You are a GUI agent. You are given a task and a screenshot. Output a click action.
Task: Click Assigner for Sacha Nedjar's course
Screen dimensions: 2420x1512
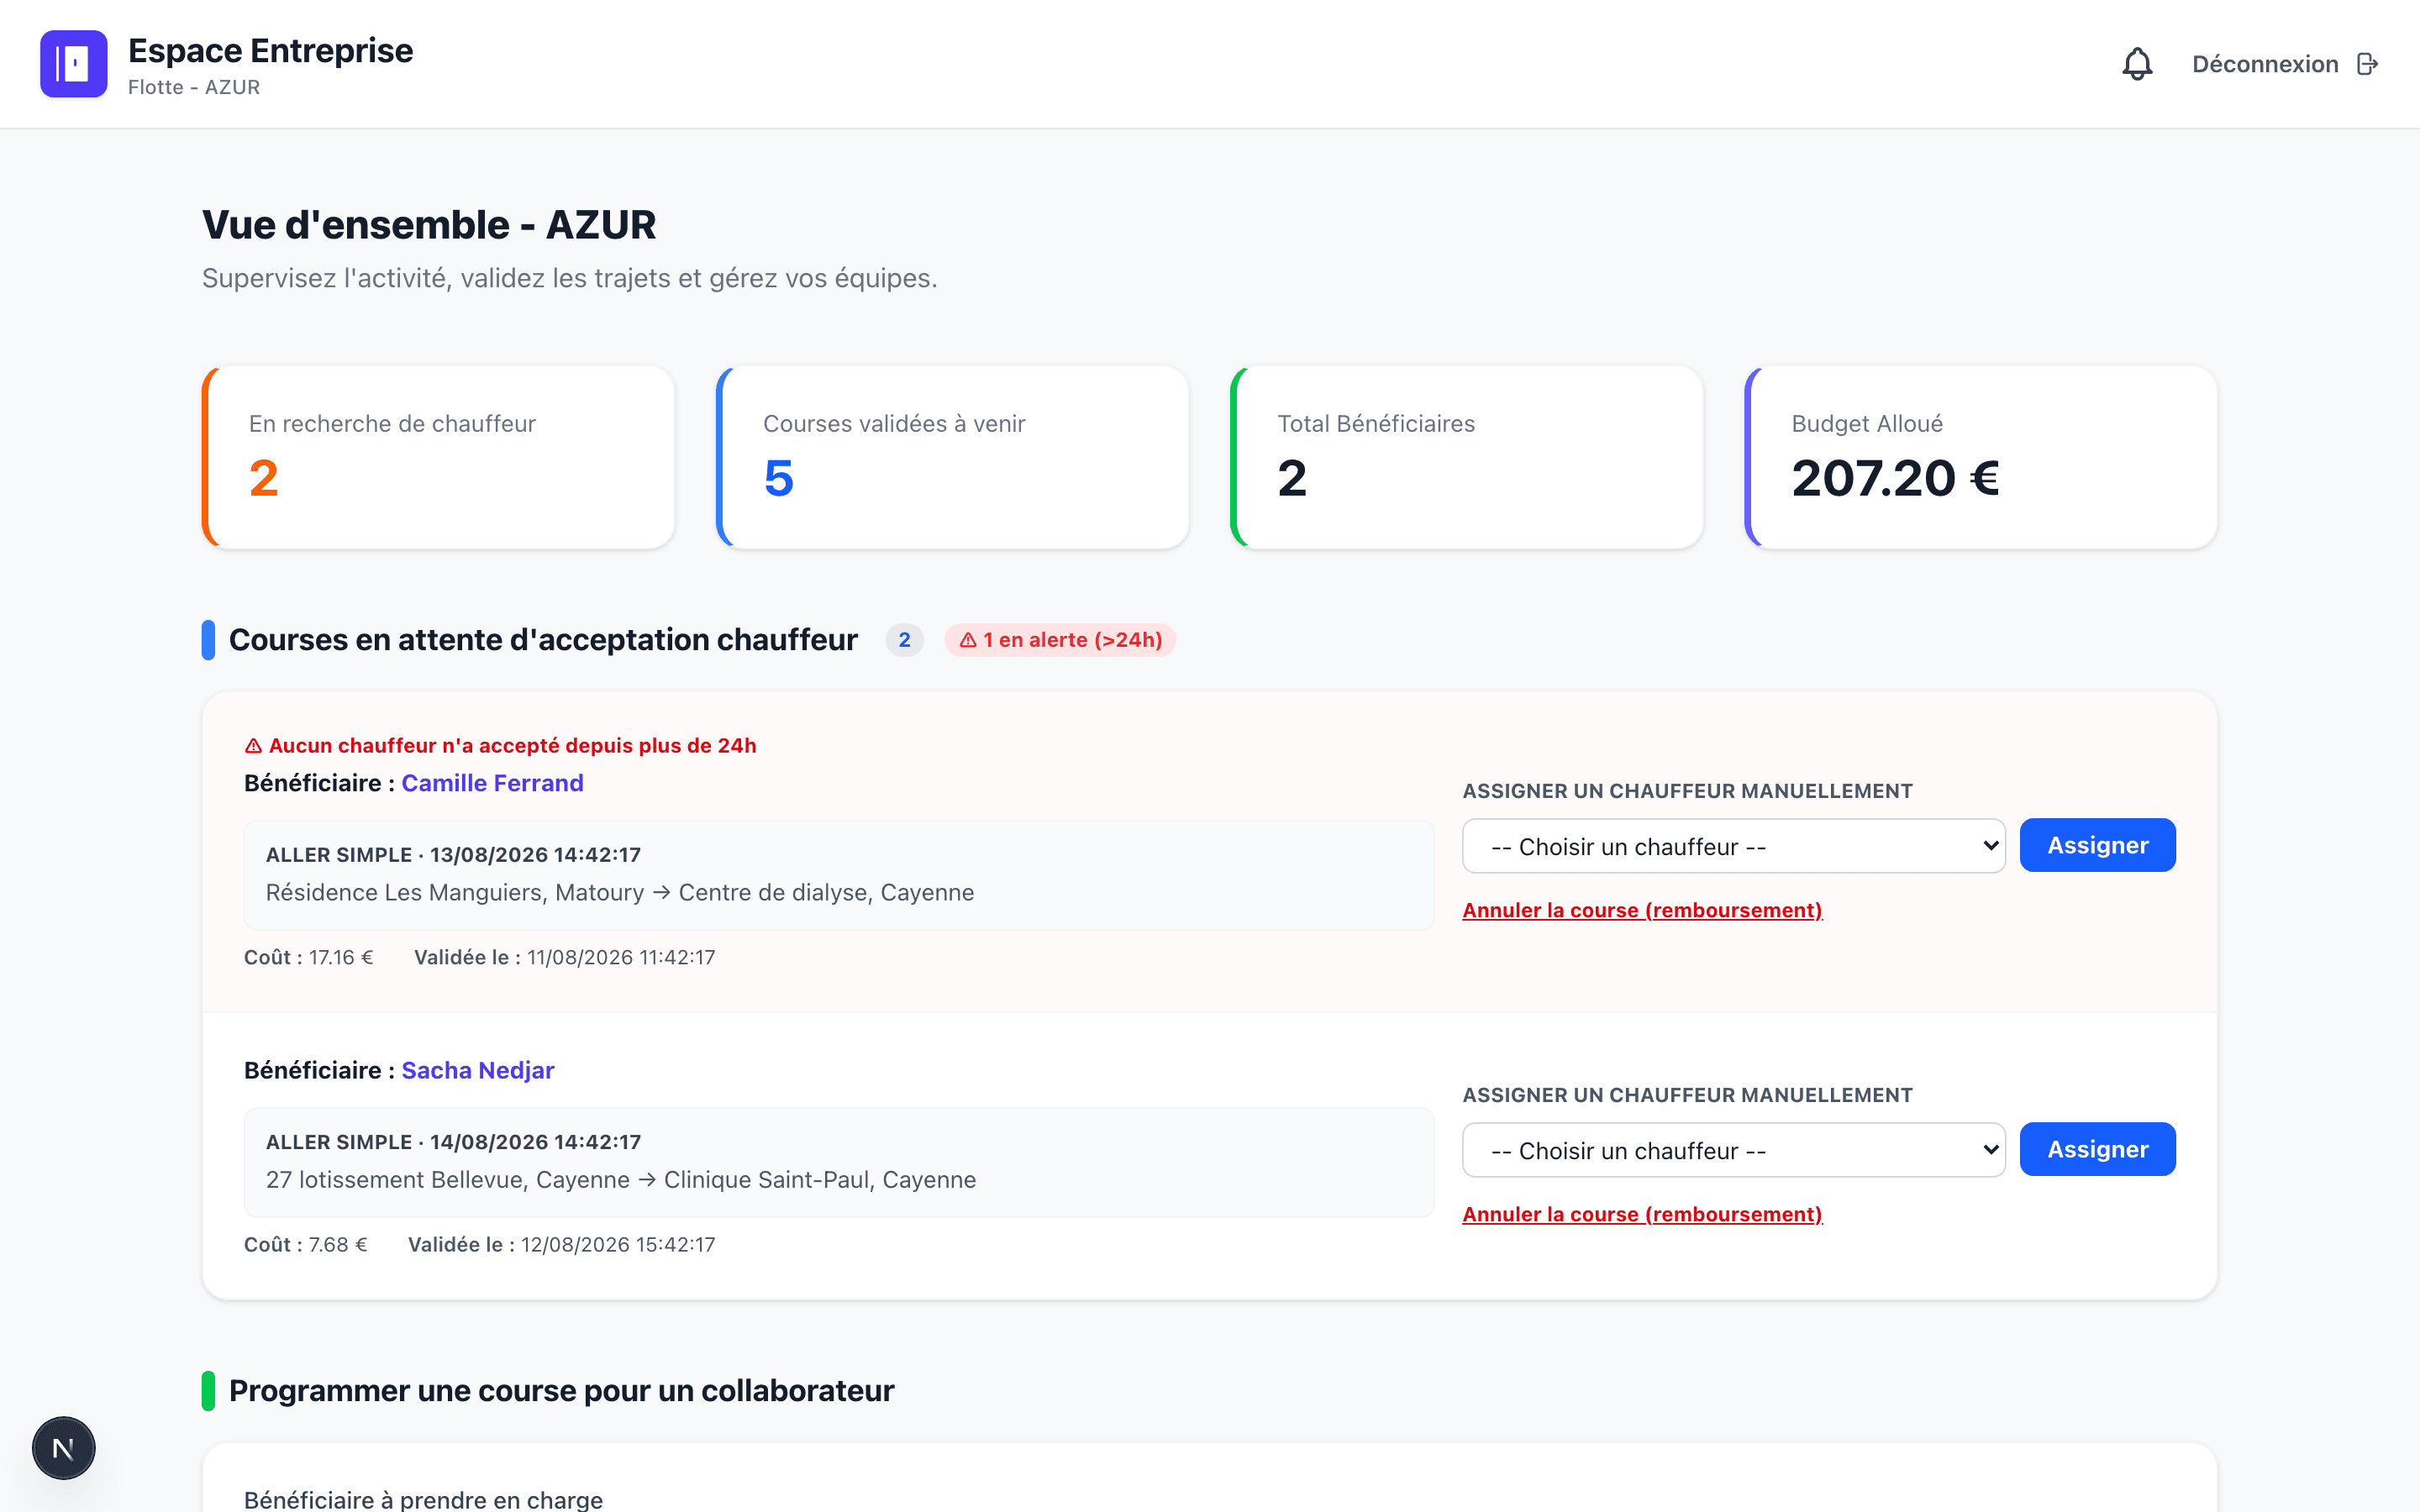[2097, 1149]
